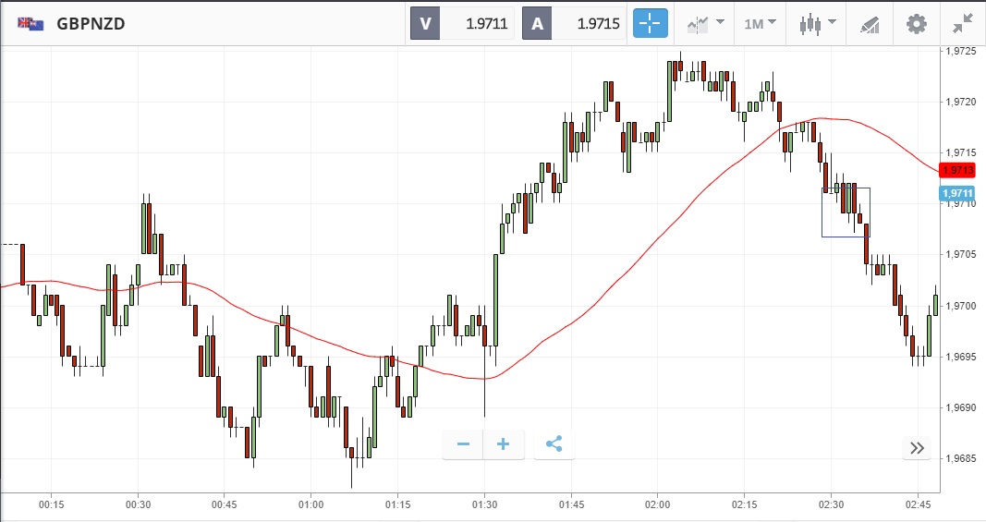Select the drawing tools pencil icon
The height and width of the screenshot is (522, 986).
(x=870, y=23)
